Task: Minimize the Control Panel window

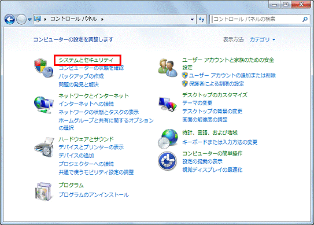Action: [275, 5]
